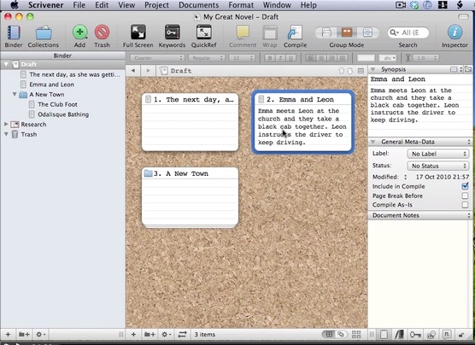Switch Group Mode to outliner view
Viewport: 475px width, 345px height.
click(367, 32)
